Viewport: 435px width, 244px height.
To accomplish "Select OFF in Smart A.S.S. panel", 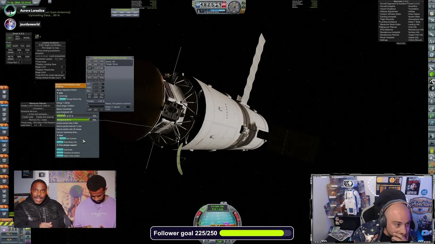I will coord(10,38).
